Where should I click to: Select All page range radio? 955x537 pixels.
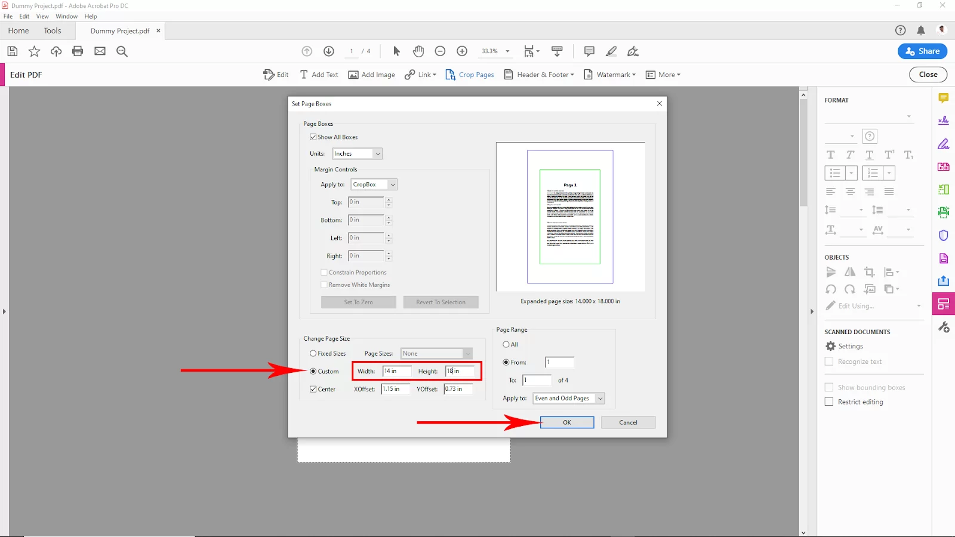(506, 344)
